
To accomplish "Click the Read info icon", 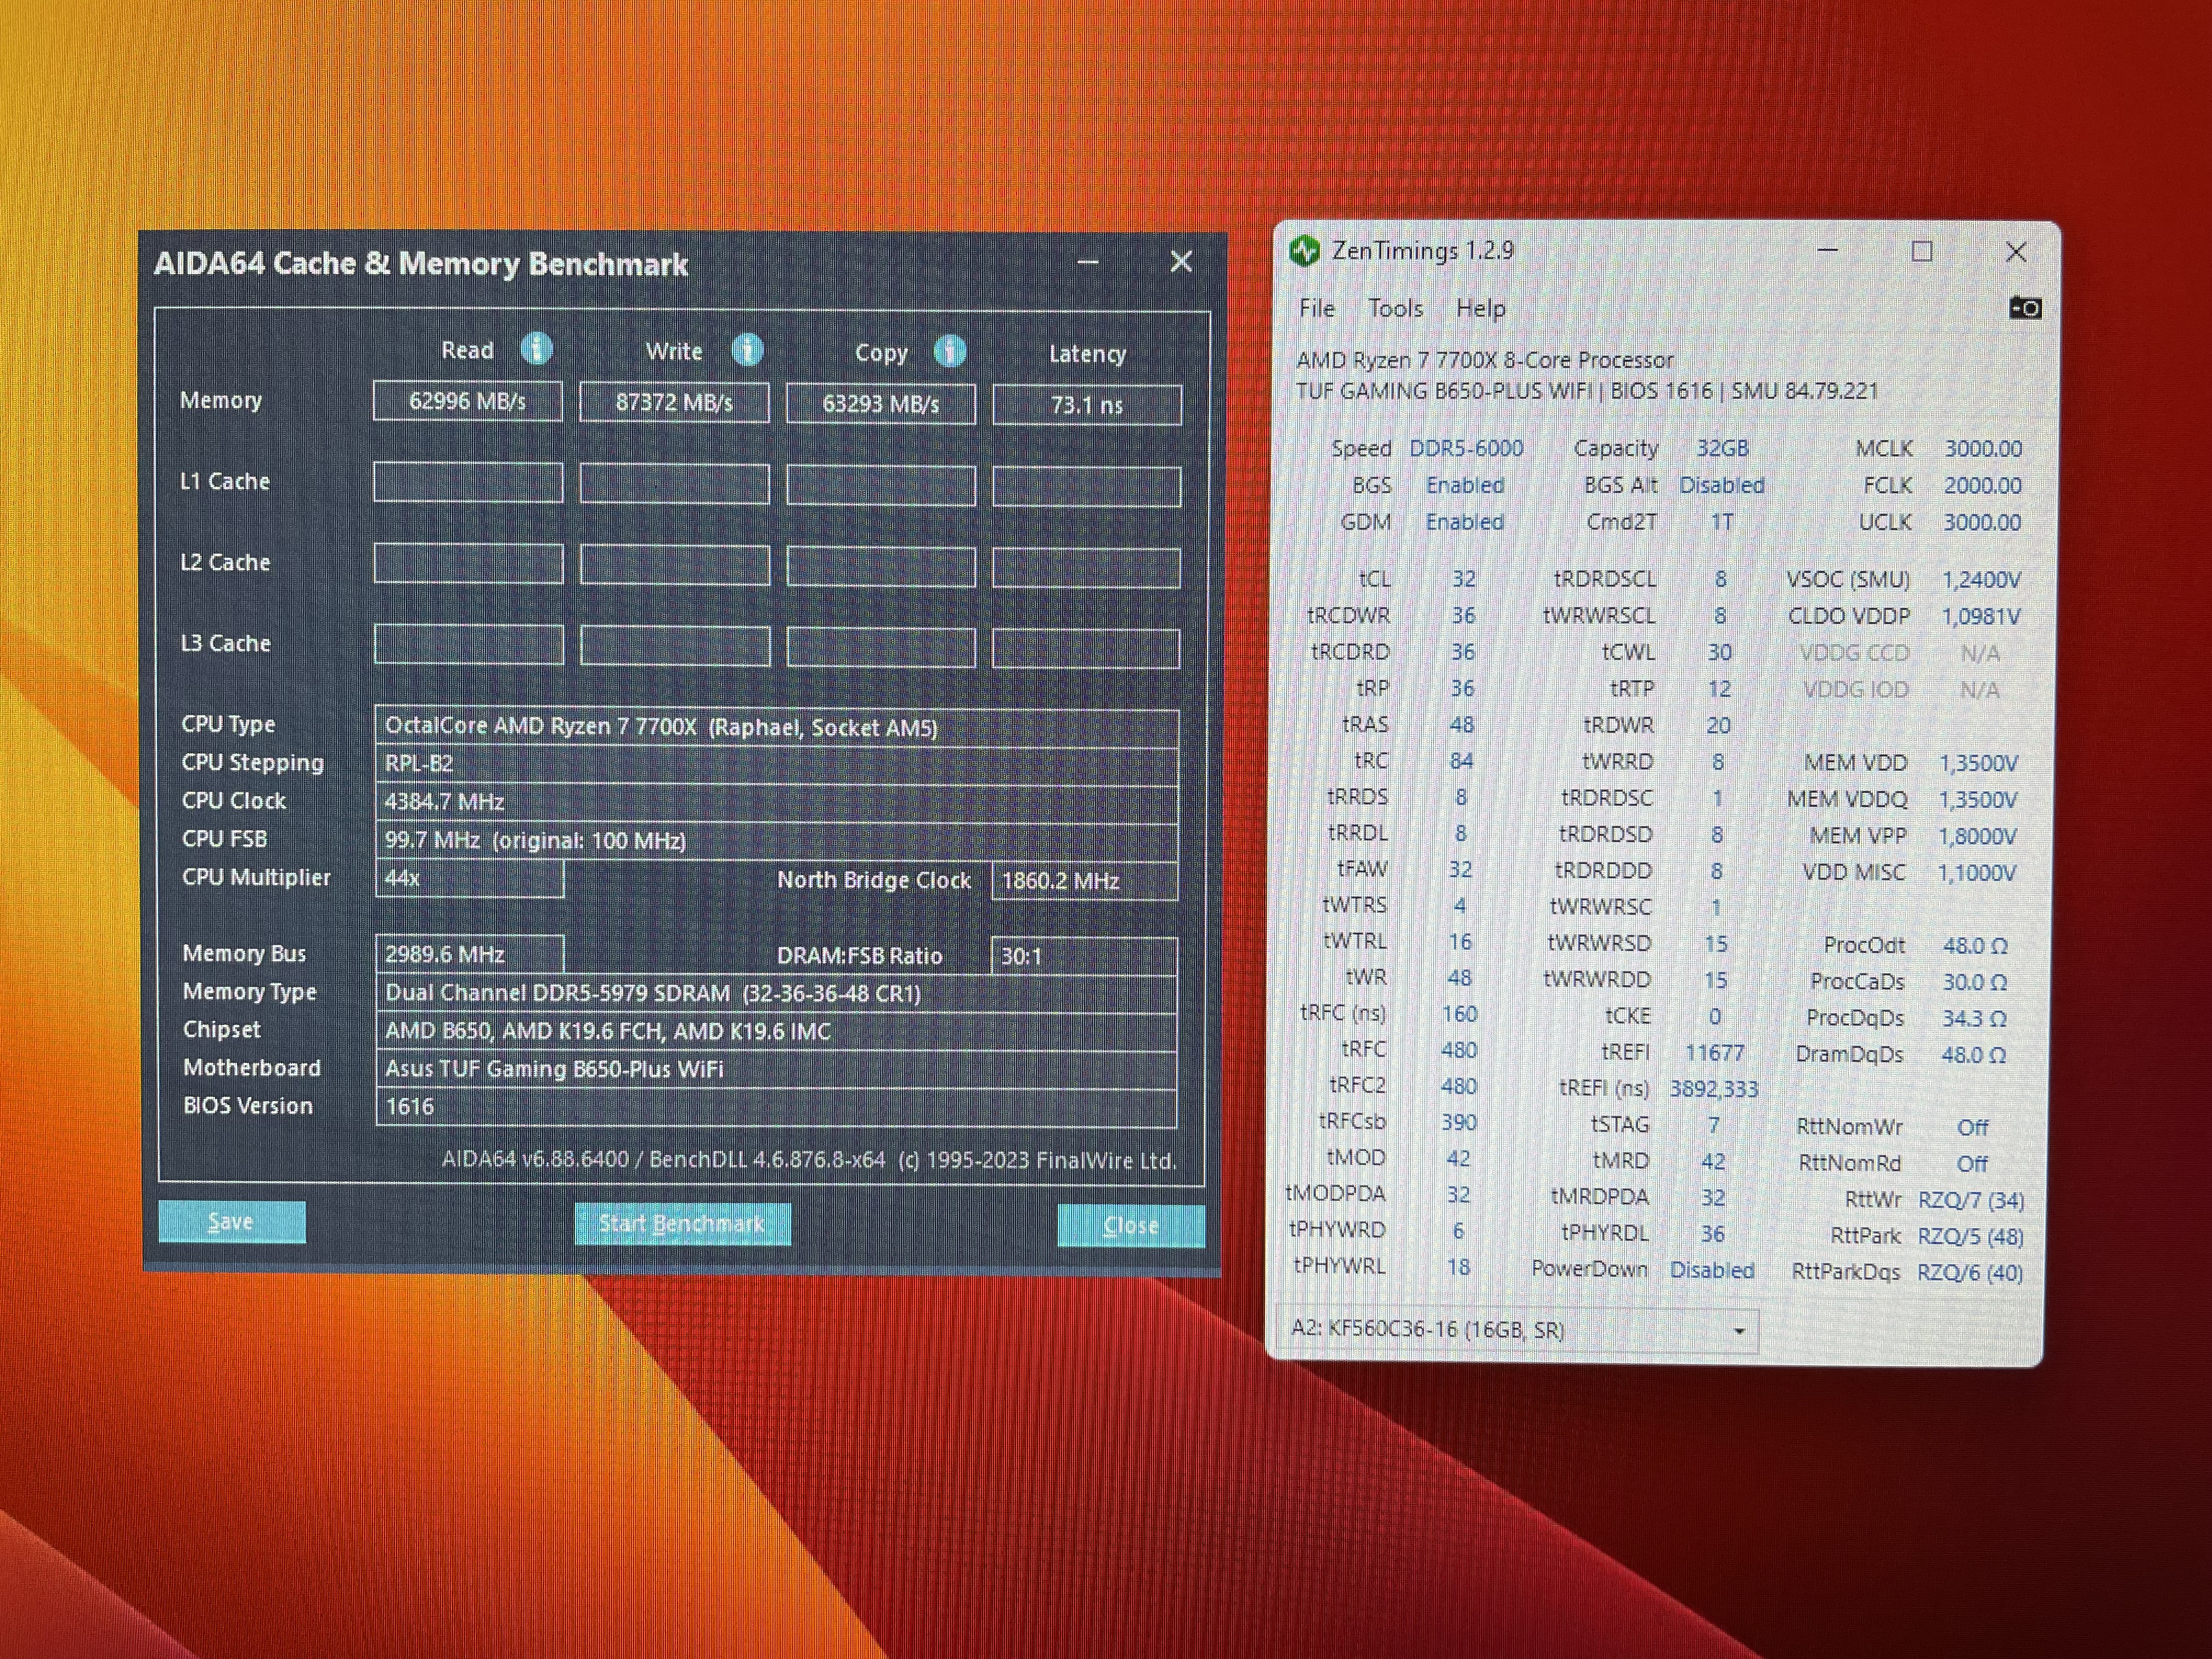I will (536, 349).
